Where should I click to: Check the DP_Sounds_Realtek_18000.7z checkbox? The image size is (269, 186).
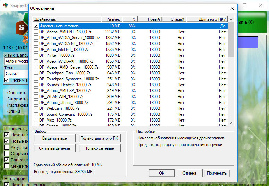point(36,85)
